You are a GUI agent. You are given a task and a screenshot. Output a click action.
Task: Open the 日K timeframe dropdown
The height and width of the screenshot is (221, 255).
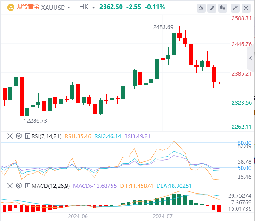tap(93, 8)
